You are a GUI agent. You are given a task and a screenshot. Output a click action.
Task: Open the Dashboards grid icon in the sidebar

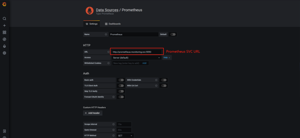tap(4, 32)
